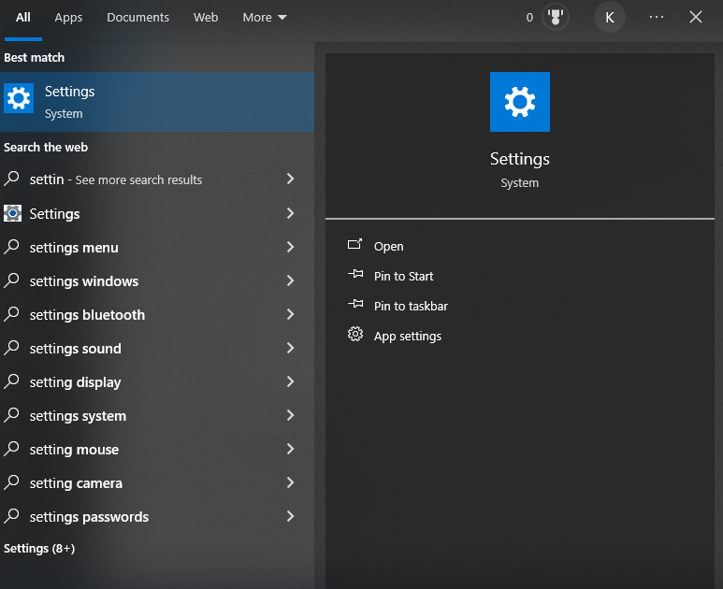
Task: Expand the settings menu suggestion chevron
Action: [290, 247]
